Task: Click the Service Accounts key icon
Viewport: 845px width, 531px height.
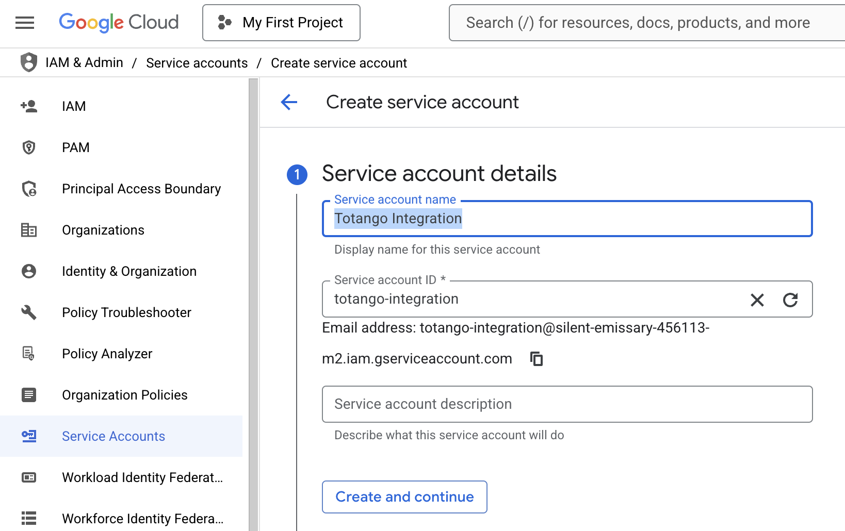Action: point(29,436)
